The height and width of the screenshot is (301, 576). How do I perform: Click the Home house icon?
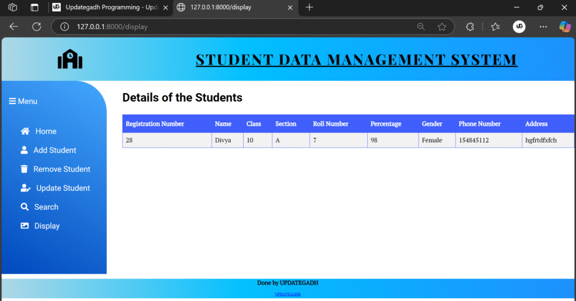pyautogui.click(x=25, y=131)
